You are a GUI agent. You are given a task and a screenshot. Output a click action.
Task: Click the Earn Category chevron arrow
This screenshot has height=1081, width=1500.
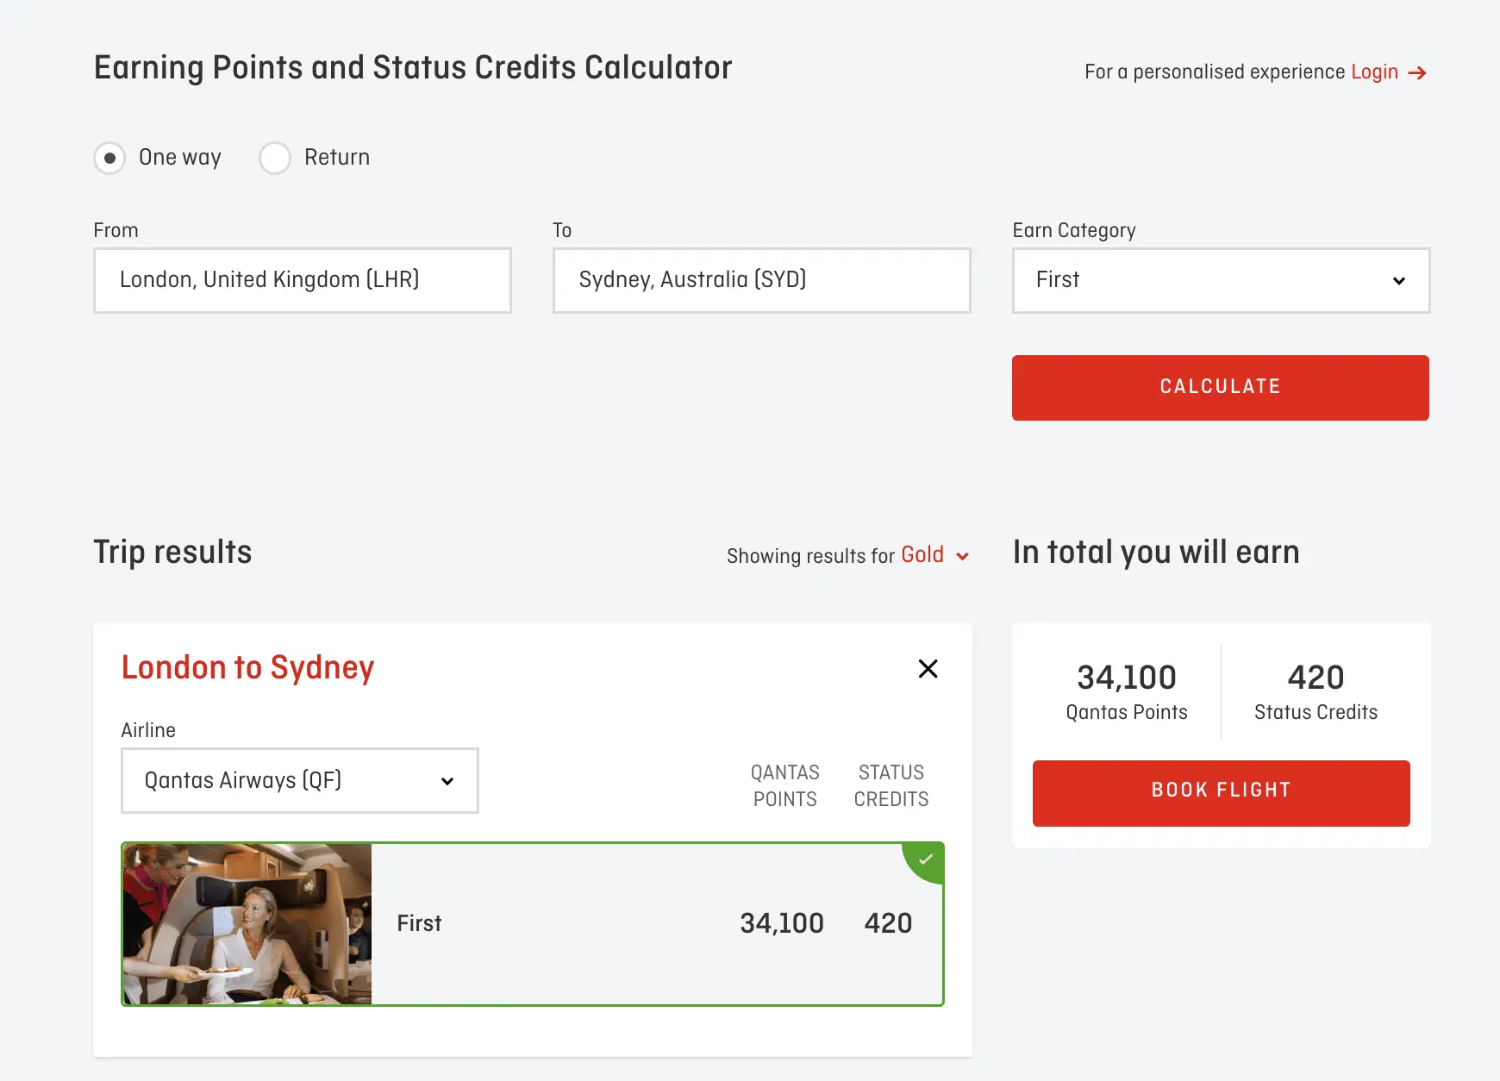coord(1398,281)
